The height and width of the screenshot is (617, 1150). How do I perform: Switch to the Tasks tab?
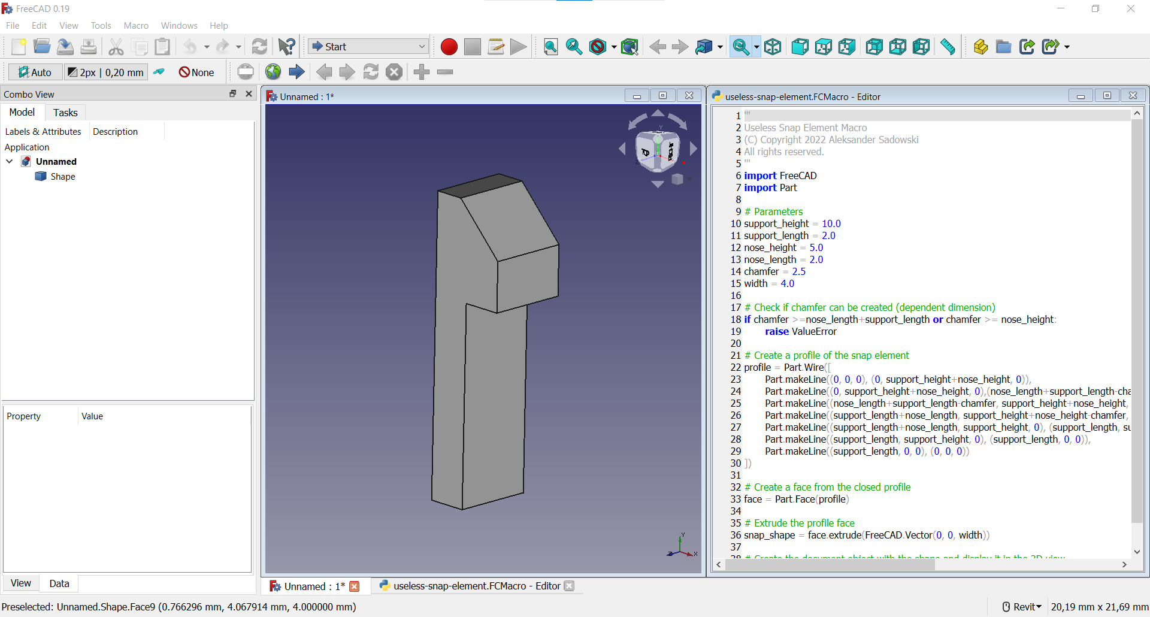(x=65, y=113)
